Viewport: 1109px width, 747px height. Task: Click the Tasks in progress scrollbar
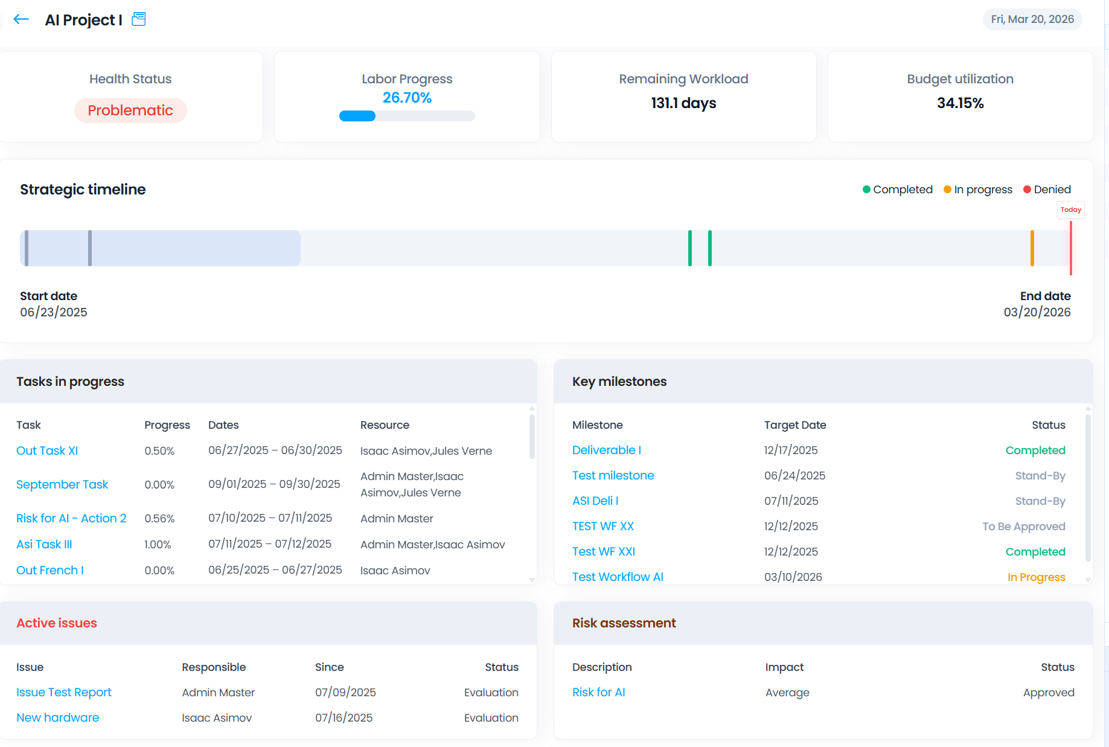coord(532,436)
